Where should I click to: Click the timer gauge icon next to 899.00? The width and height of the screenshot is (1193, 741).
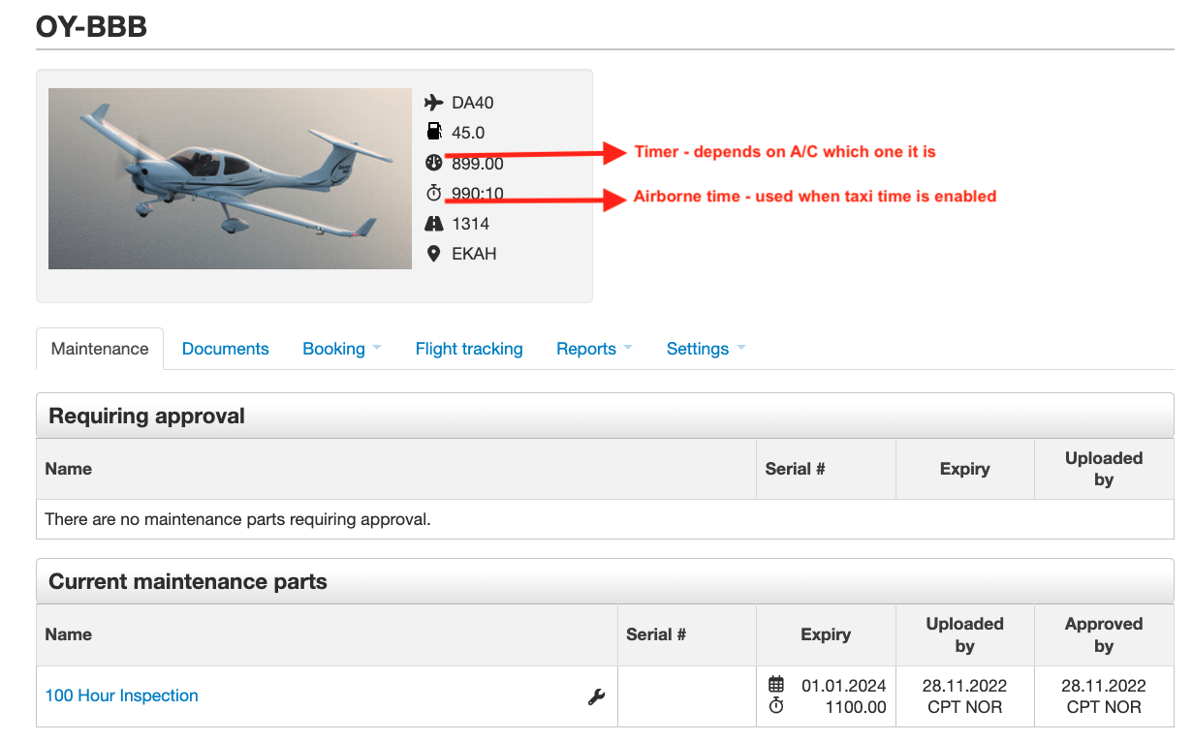pos(433,163)
